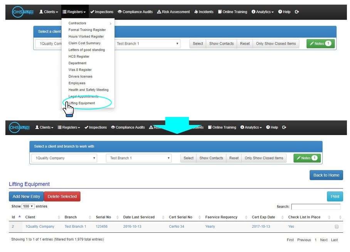Click Back to Home
The image size is (350, 252).
(x=326, y=175)
